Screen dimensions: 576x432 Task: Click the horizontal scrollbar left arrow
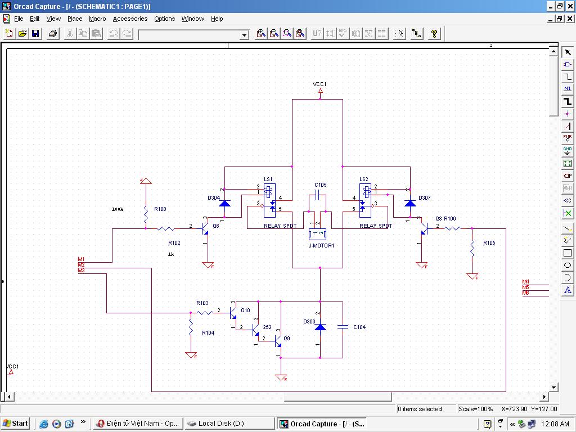click(x=9, y=397)
